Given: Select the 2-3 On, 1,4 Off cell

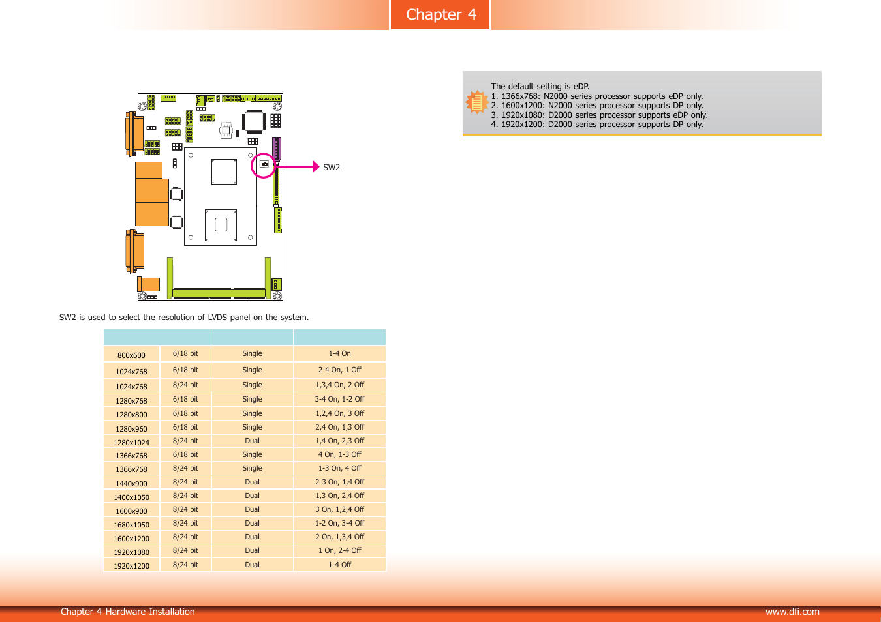Looking at the screenshot, I should [339, 482].
